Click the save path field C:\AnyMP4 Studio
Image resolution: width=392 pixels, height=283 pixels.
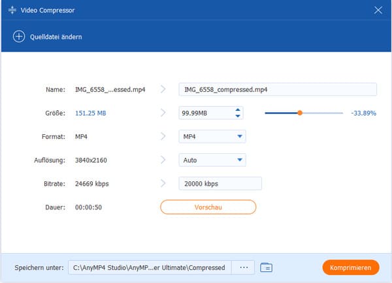coord(150,267)
